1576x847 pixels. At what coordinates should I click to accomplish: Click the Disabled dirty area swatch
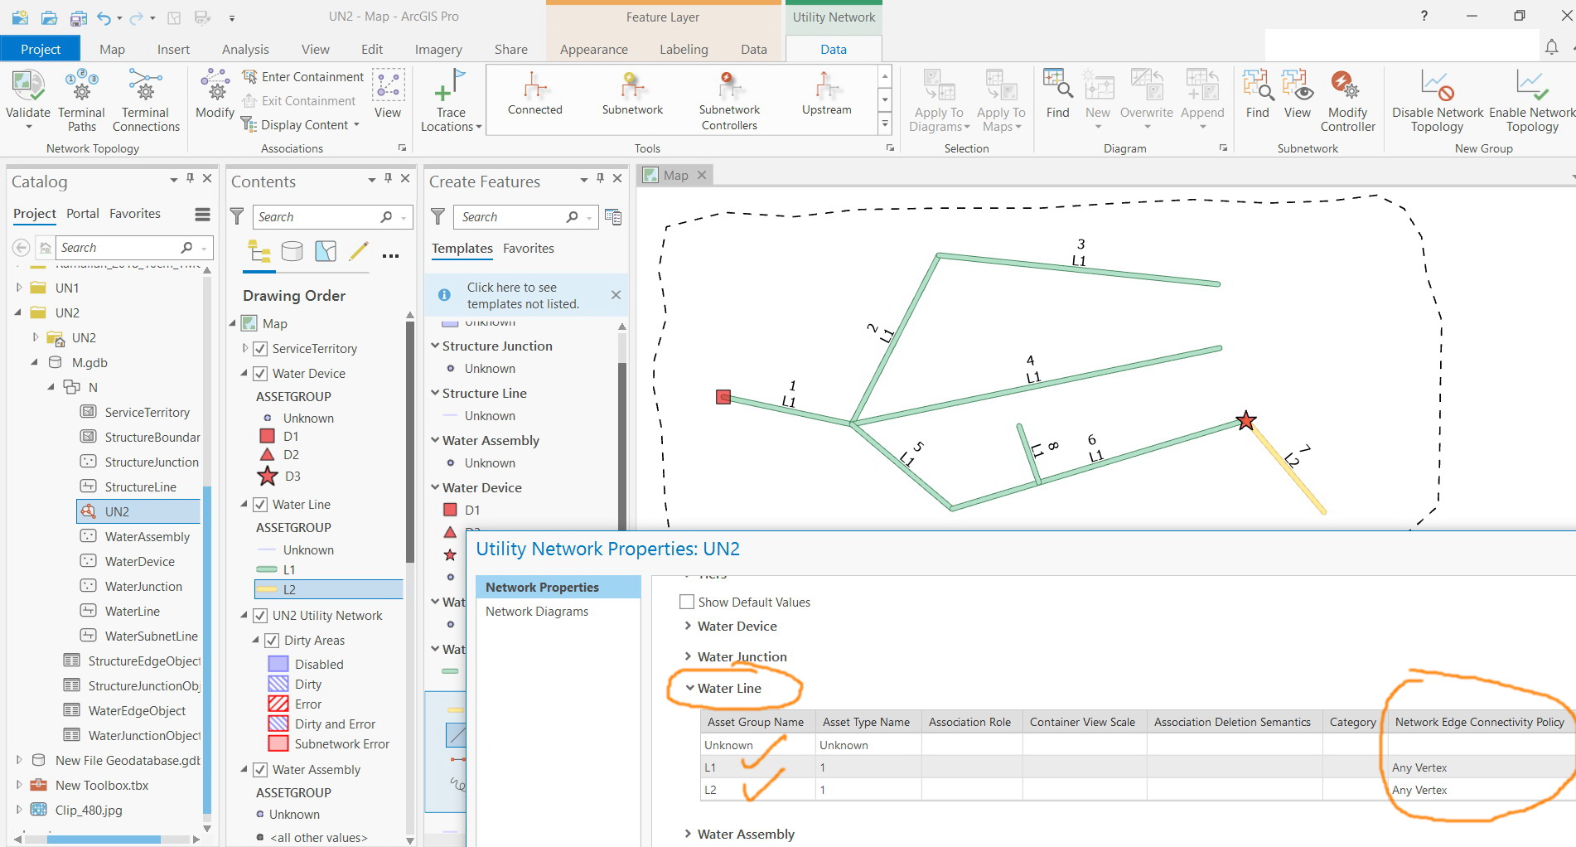[278, 665]
